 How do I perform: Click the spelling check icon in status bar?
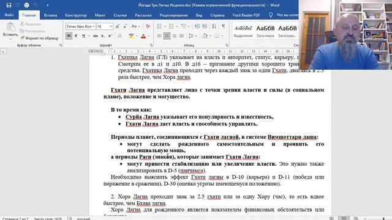[69, 219]
